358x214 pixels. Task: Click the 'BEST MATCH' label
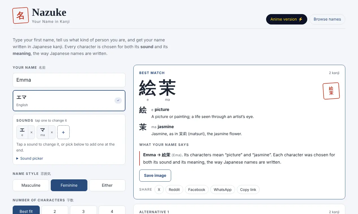tap(152, 73)
